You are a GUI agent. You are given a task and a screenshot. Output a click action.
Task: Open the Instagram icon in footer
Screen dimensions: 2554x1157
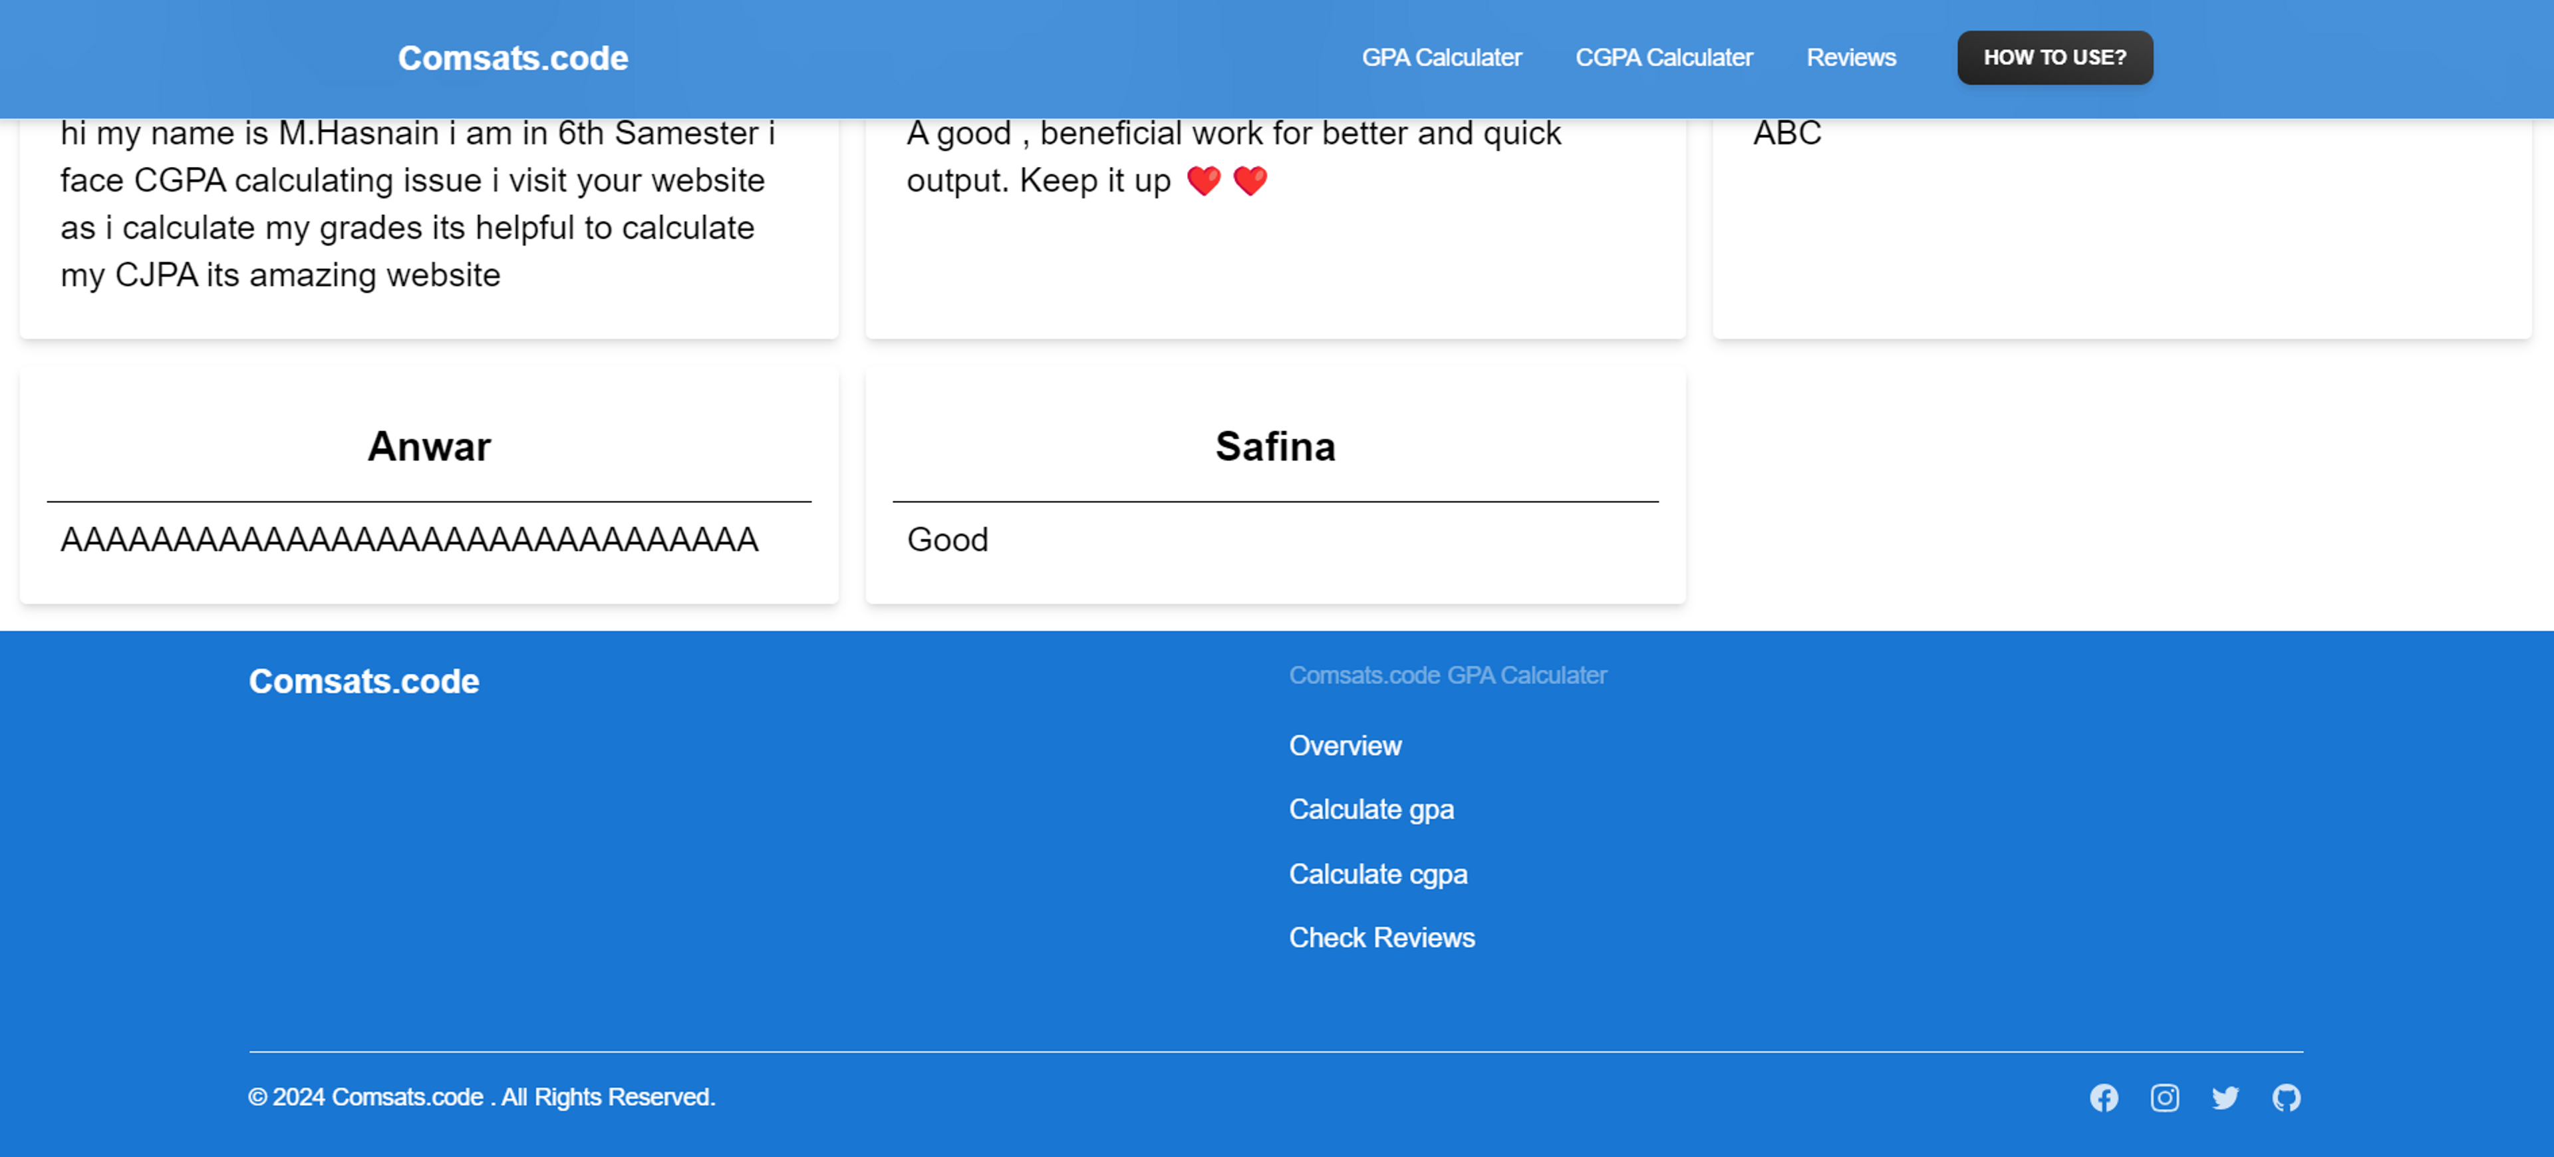click(x=2164, y=1098)
